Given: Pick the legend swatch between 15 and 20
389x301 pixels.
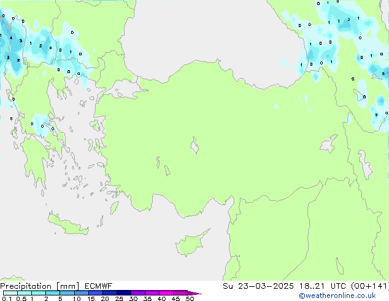Looking at the screenshot, I should [96, 293].
